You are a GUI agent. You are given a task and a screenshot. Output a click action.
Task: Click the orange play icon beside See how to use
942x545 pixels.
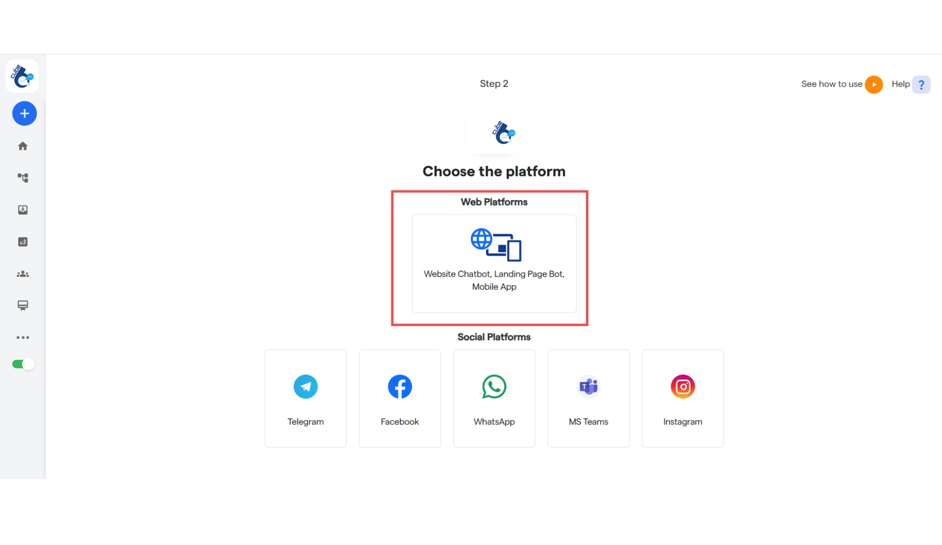coord(874,84)
